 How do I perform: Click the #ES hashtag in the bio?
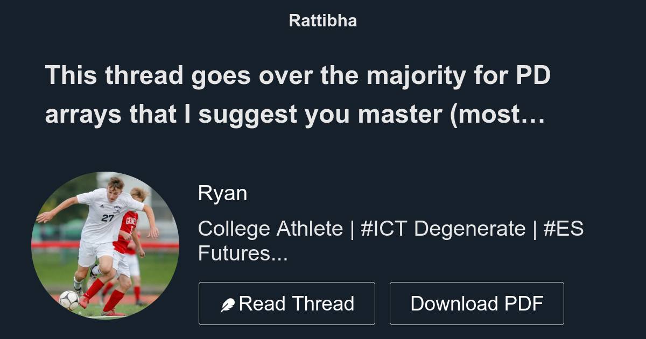[563, 229]
